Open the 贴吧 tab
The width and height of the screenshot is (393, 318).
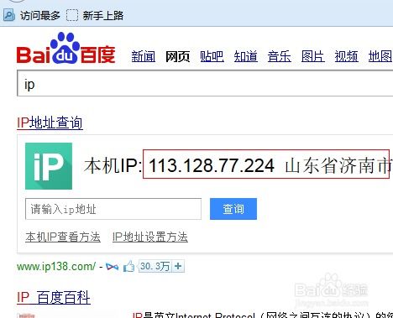(212, 56)
